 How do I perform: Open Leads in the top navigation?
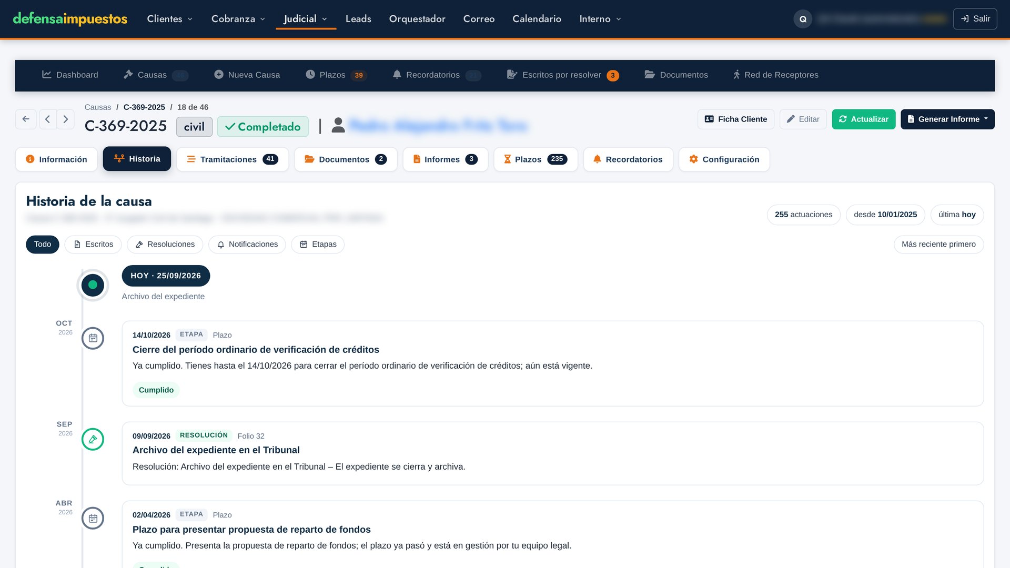(358, 19)
